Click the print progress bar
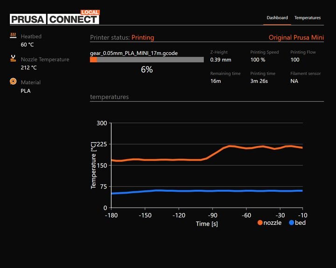Viewport: 336px width, 268px height. click(x=147, y=60)
